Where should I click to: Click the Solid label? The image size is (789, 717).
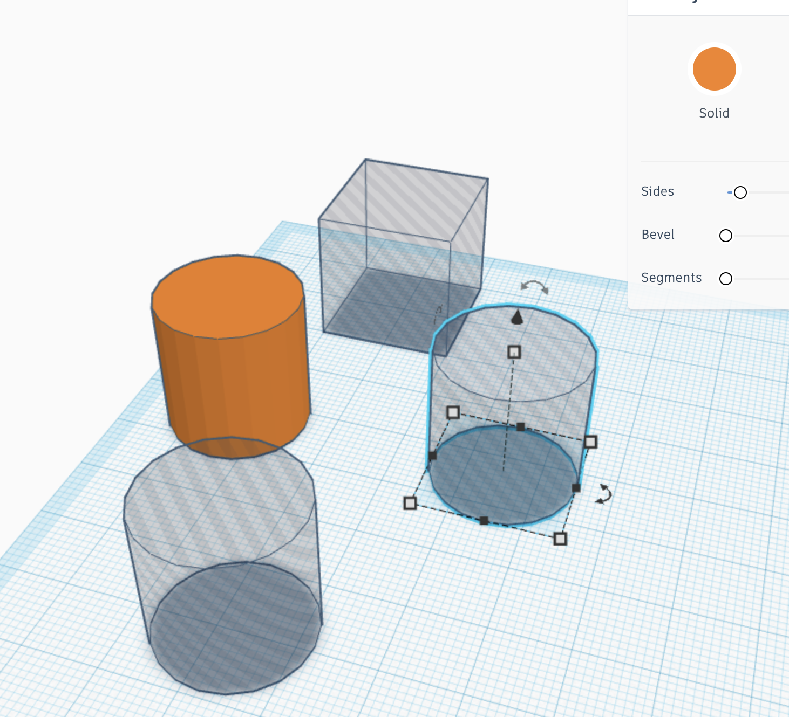click(714, 113)
